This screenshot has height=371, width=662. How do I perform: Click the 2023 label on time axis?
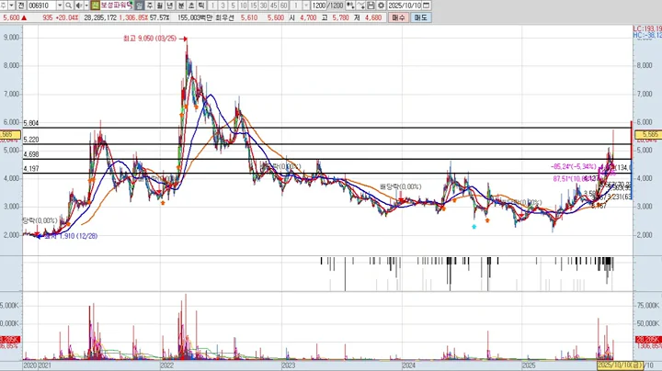289,365
